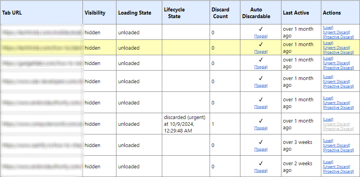This screenshot has width=360, height=177.
Task: Toggle auto discardable for tab active 2 weeks ago
Action: click(x=261, y=171)
